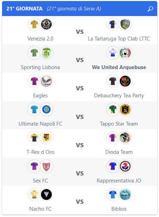Click the Dinda Team purple-yellow jersey
This screenshot has width=159, height=217.
pyautogui.click(x=113, y=137)
